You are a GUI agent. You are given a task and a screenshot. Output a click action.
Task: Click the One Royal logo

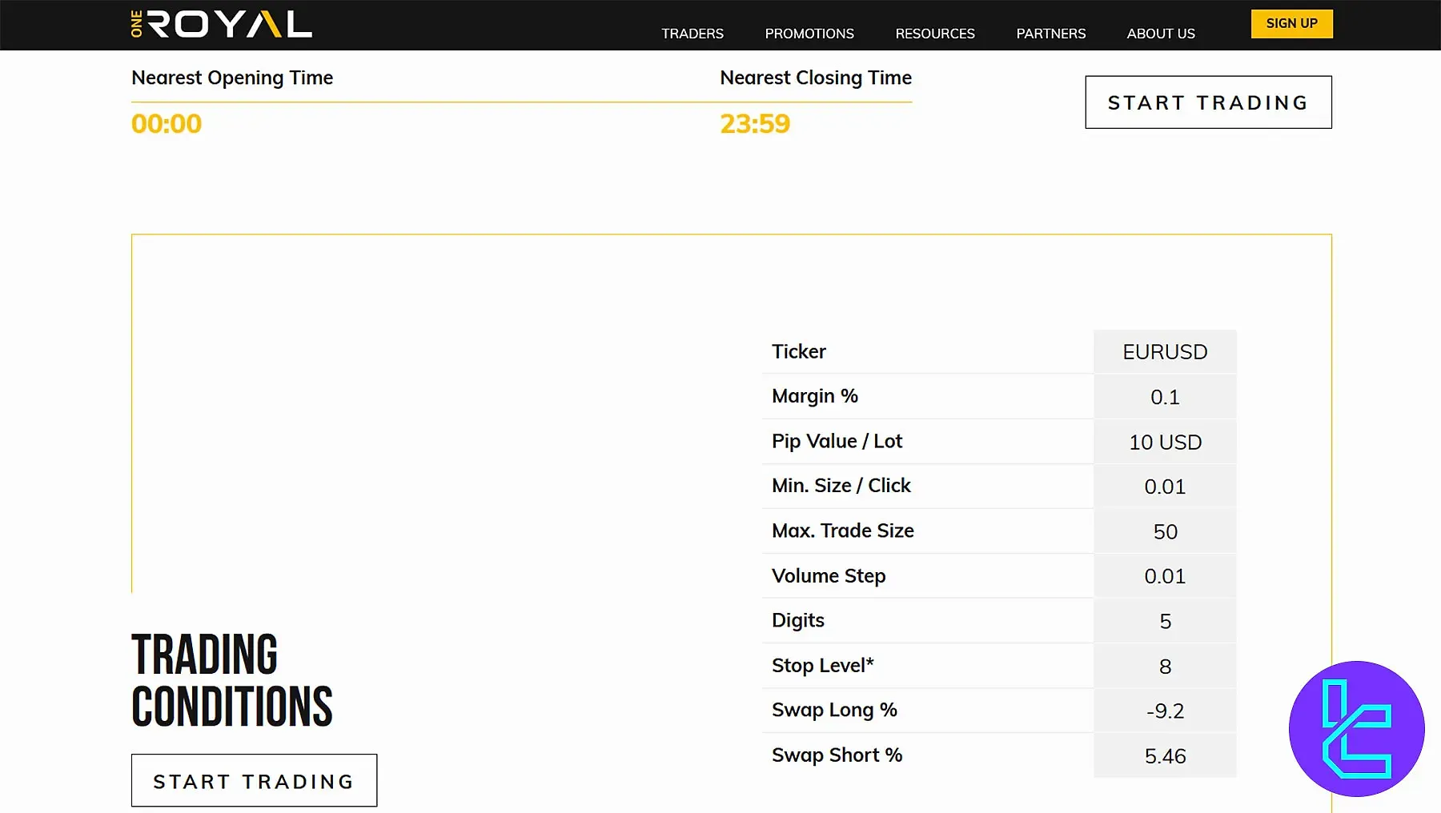tap(221, 24)
